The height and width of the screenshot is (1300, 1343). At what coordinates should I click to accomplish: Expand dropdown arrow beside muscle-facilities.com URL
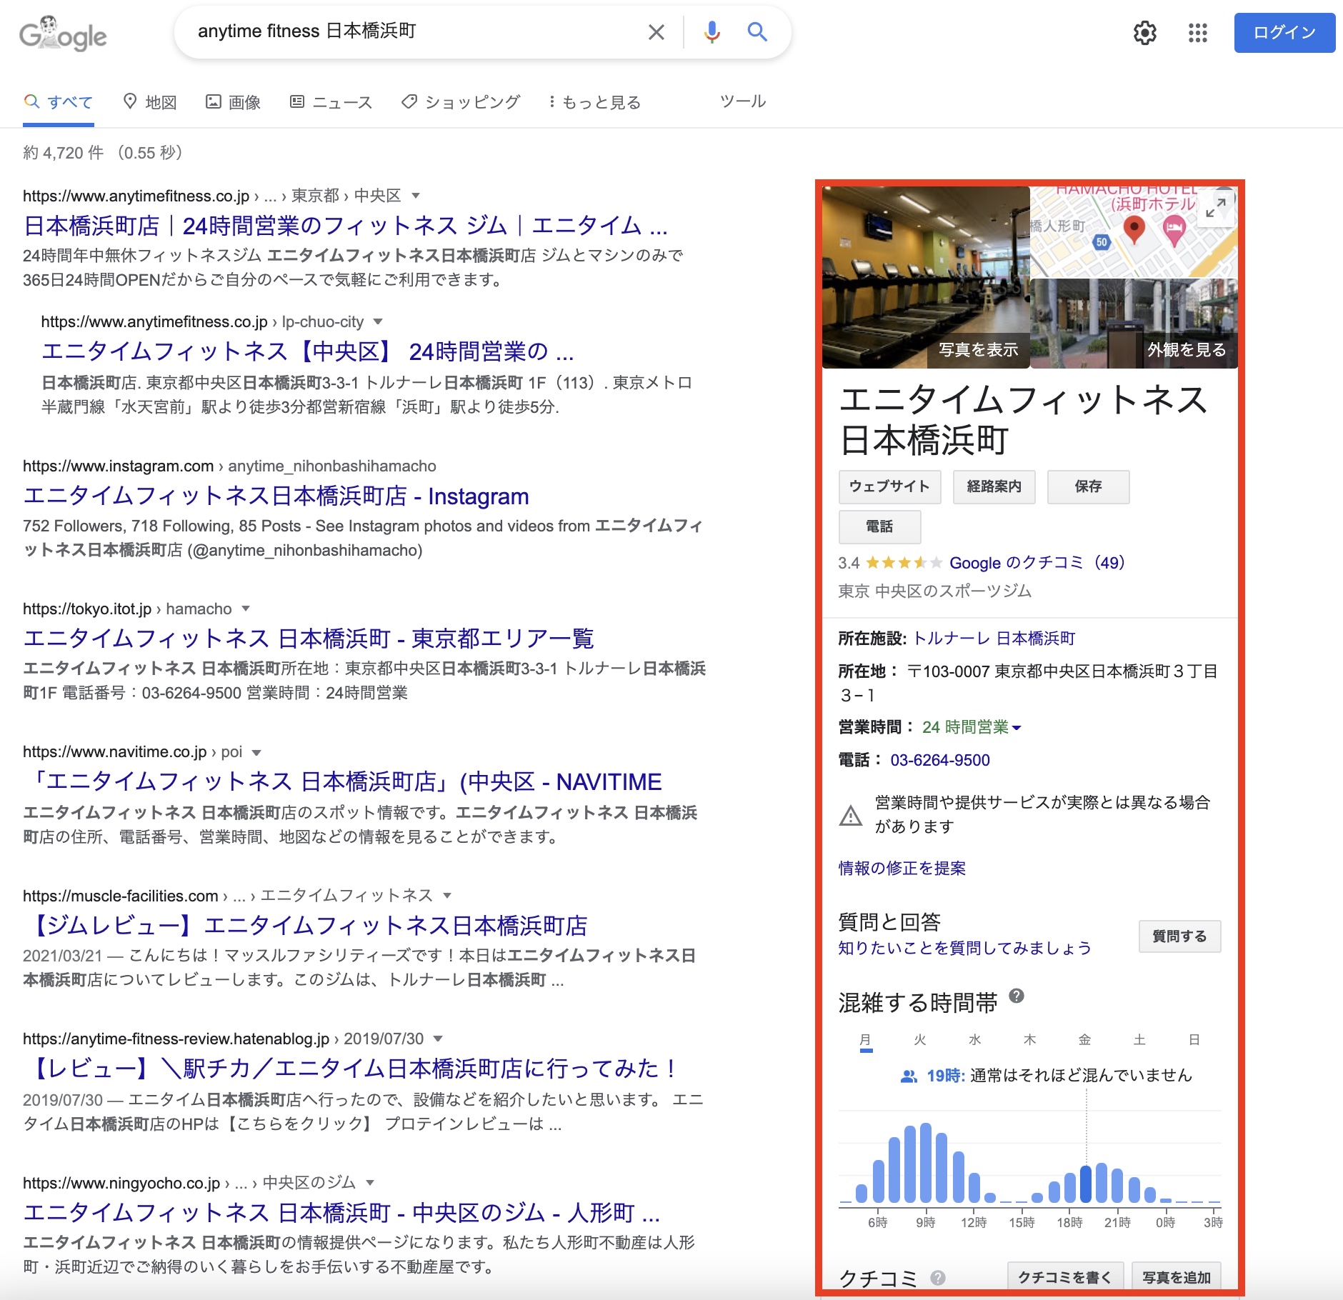(x=447, y=896)
